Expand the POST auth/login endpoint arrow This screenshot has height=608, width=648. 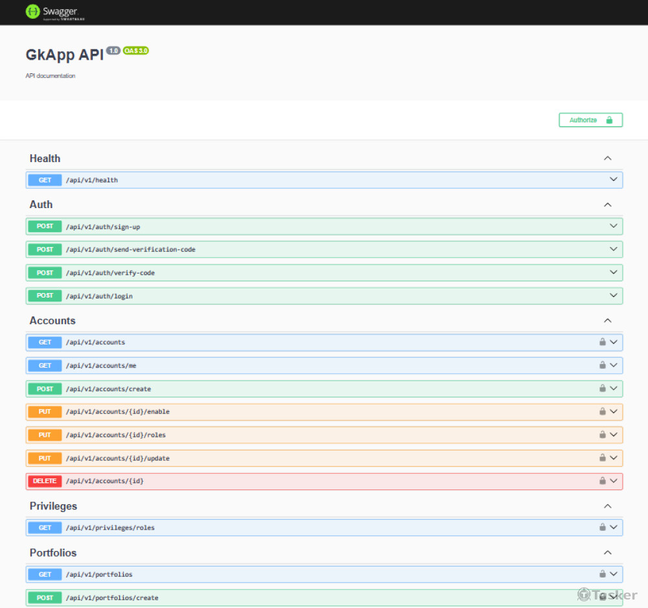point(613,296)
